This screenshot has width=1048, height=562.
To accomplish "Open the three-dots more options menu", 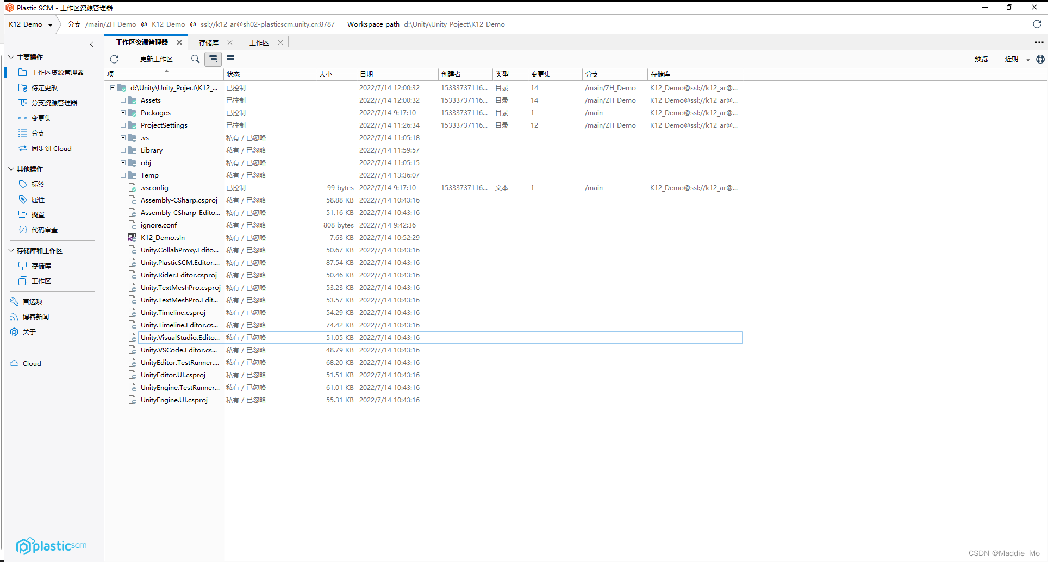I will (x=1039, y=42).
